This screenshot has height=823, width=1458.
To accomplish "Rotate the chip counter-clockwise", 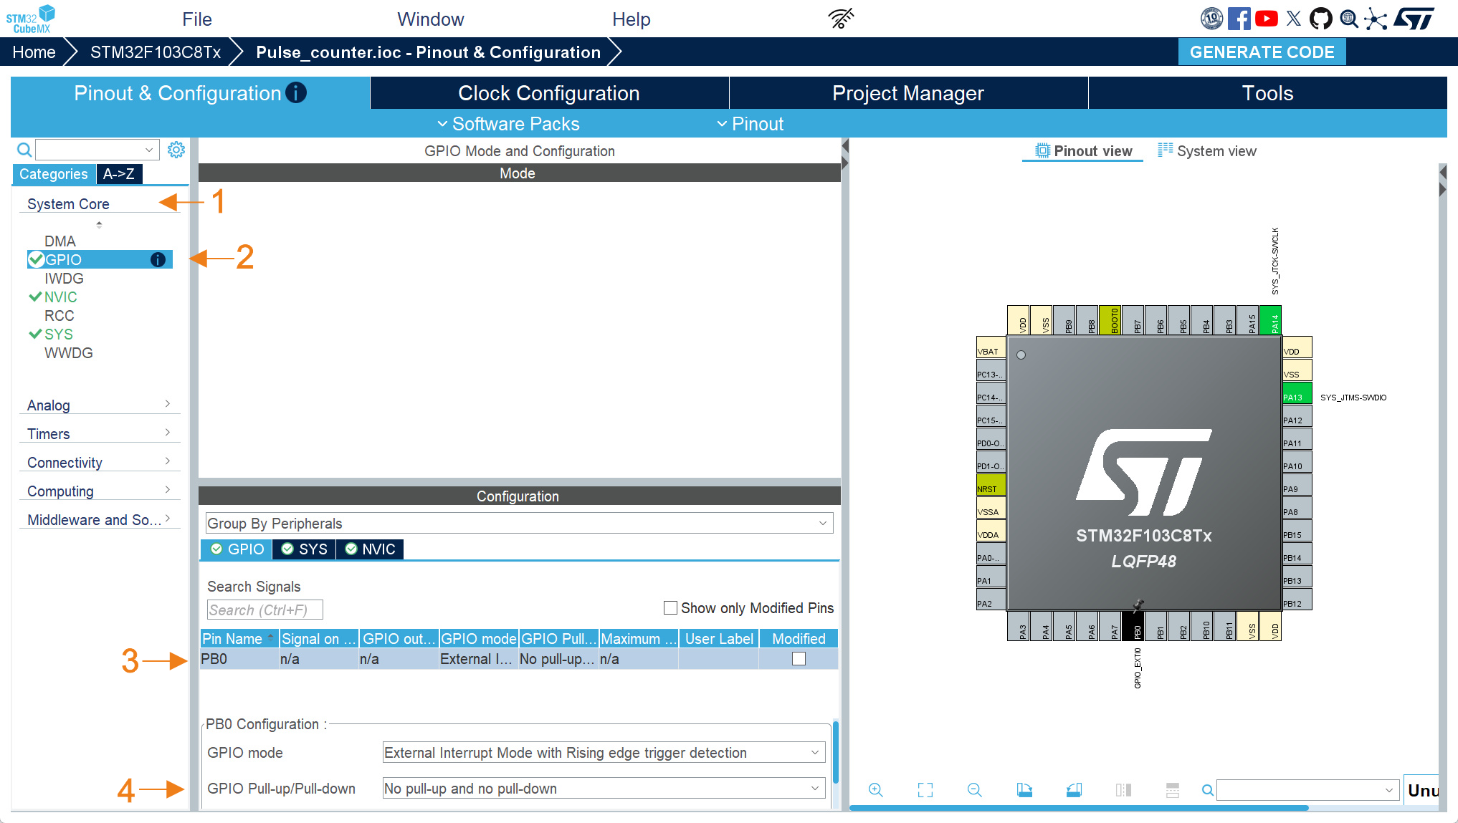I will (x=1074, y=789).
